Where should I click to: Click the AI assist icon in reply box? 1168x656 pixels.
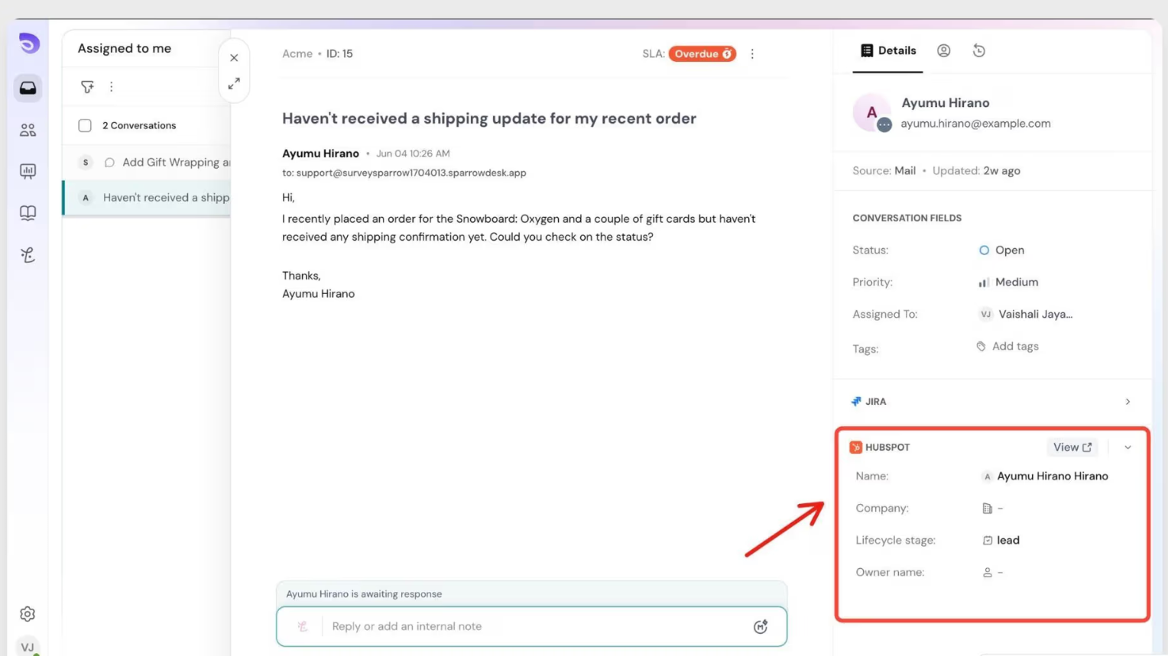coord(761,626)
